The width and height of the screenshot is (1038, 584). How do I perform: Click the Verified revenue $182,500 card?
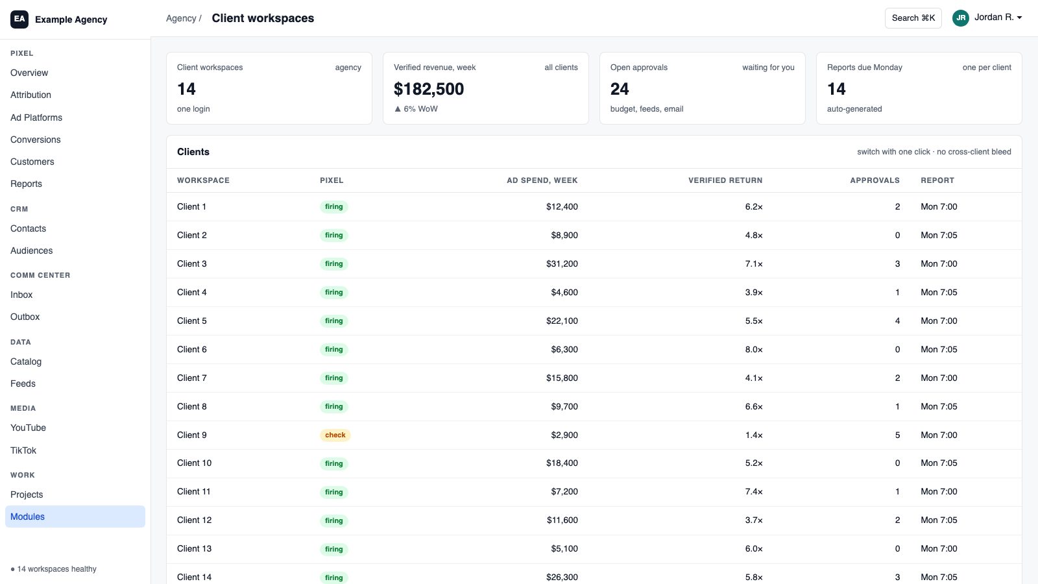(486, 88)
